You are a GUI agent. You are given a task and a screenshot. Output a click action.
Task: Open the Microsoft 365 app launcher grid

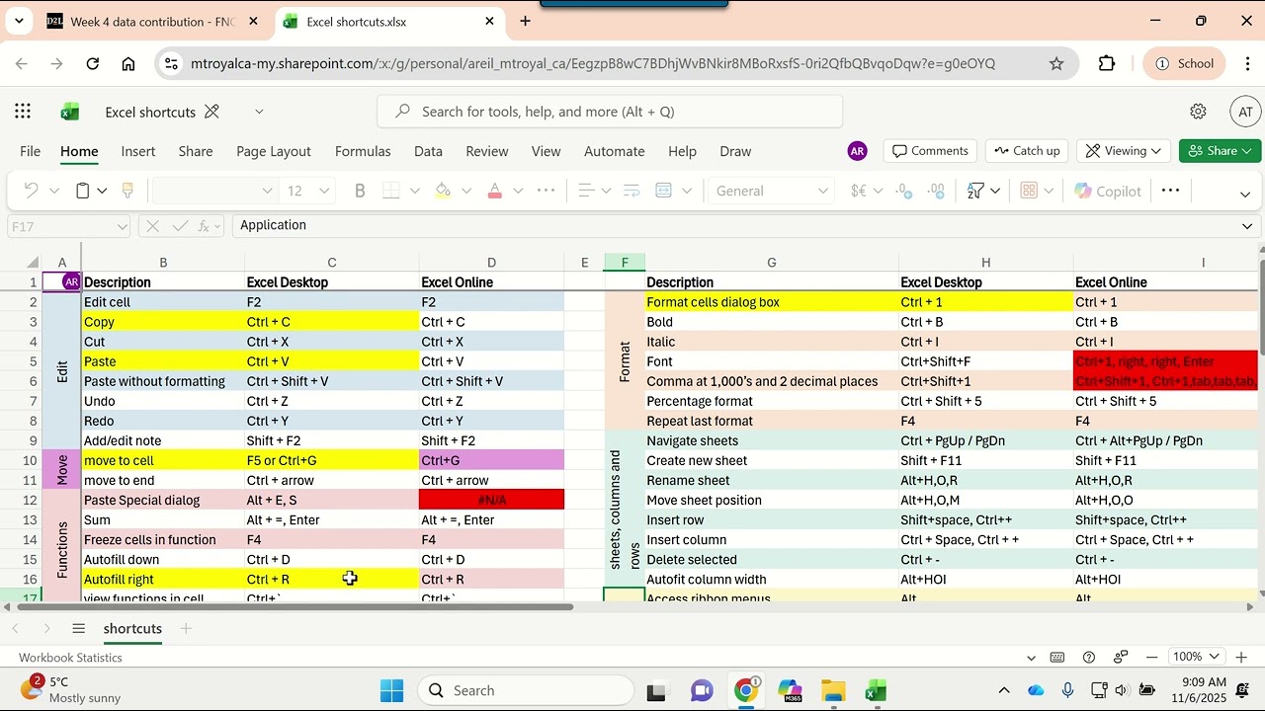click(23, 112)
